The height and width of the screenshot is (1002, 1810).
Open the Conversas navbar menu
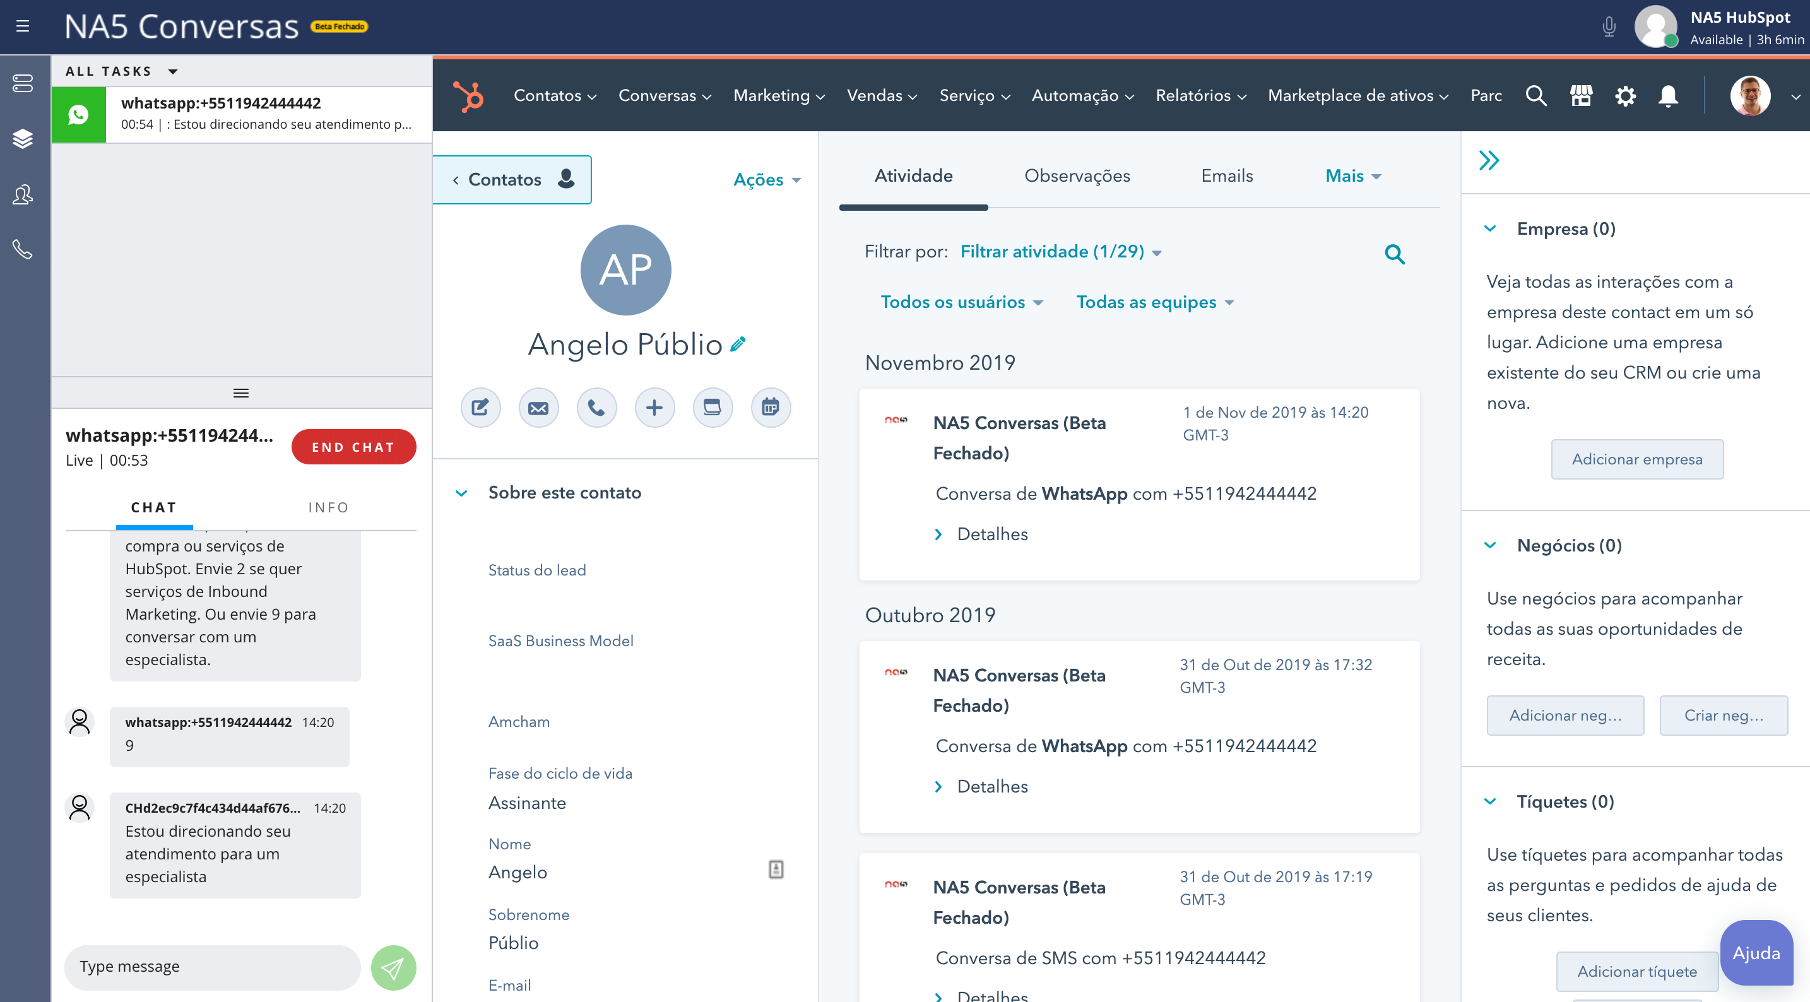coord(665,95)
